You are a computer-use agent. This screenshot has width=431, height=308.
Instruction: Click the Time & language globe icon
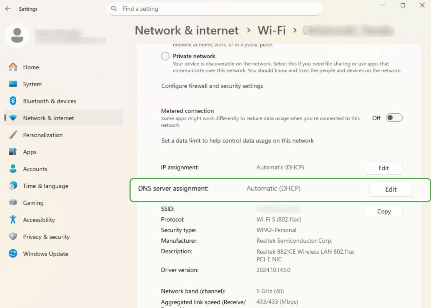(13, 186)
